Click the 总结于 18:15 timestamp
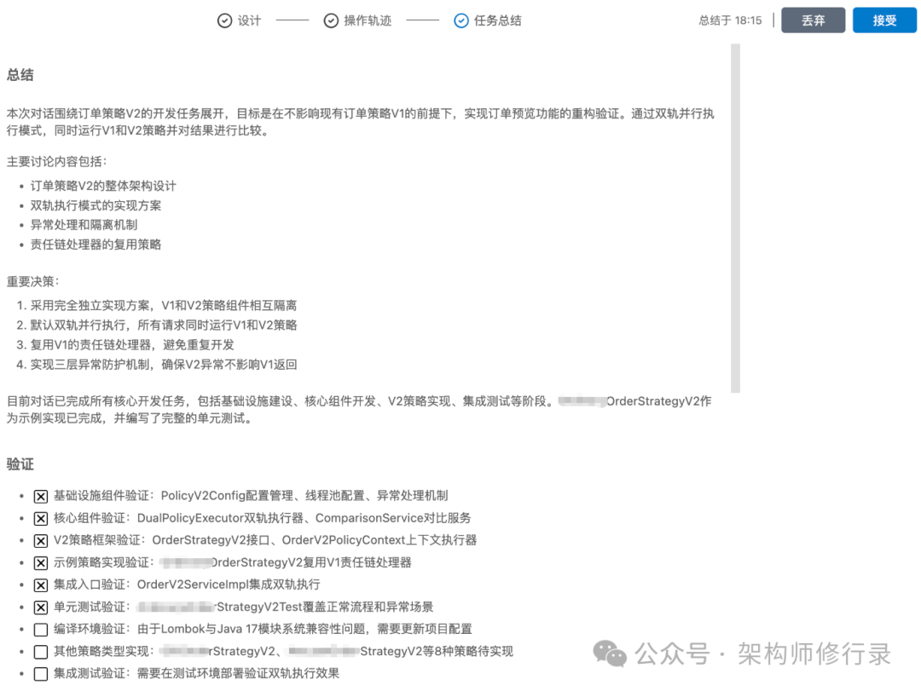This screenshot has width=921, height=691. (x=730, y=20)
